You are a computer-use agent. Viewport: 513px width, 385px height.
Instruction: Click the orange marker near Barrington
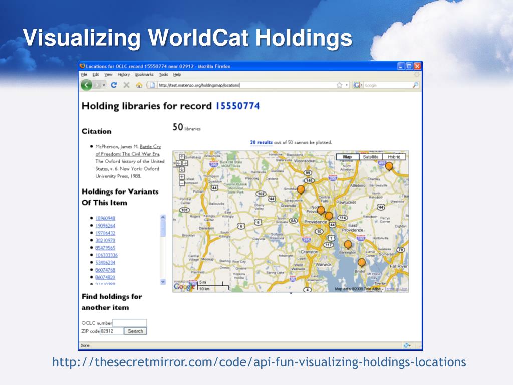pyautogui.click(x=348, y=245)
